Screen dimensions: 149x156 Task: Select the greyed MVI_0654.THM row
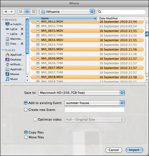click(x=87, y=45)
